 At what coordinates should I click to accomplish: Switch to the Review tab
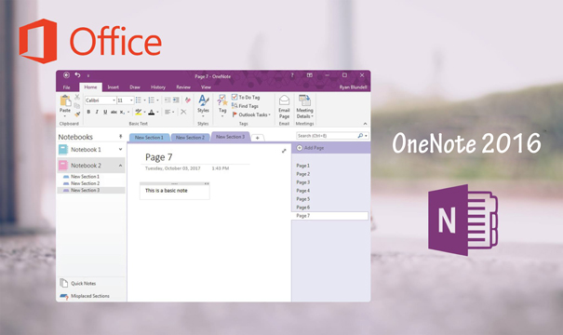tap(183, 87)
